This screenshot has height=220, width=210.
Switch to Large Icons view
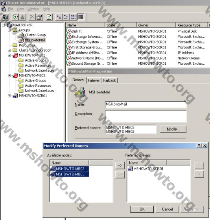click(x=59, y=17)
